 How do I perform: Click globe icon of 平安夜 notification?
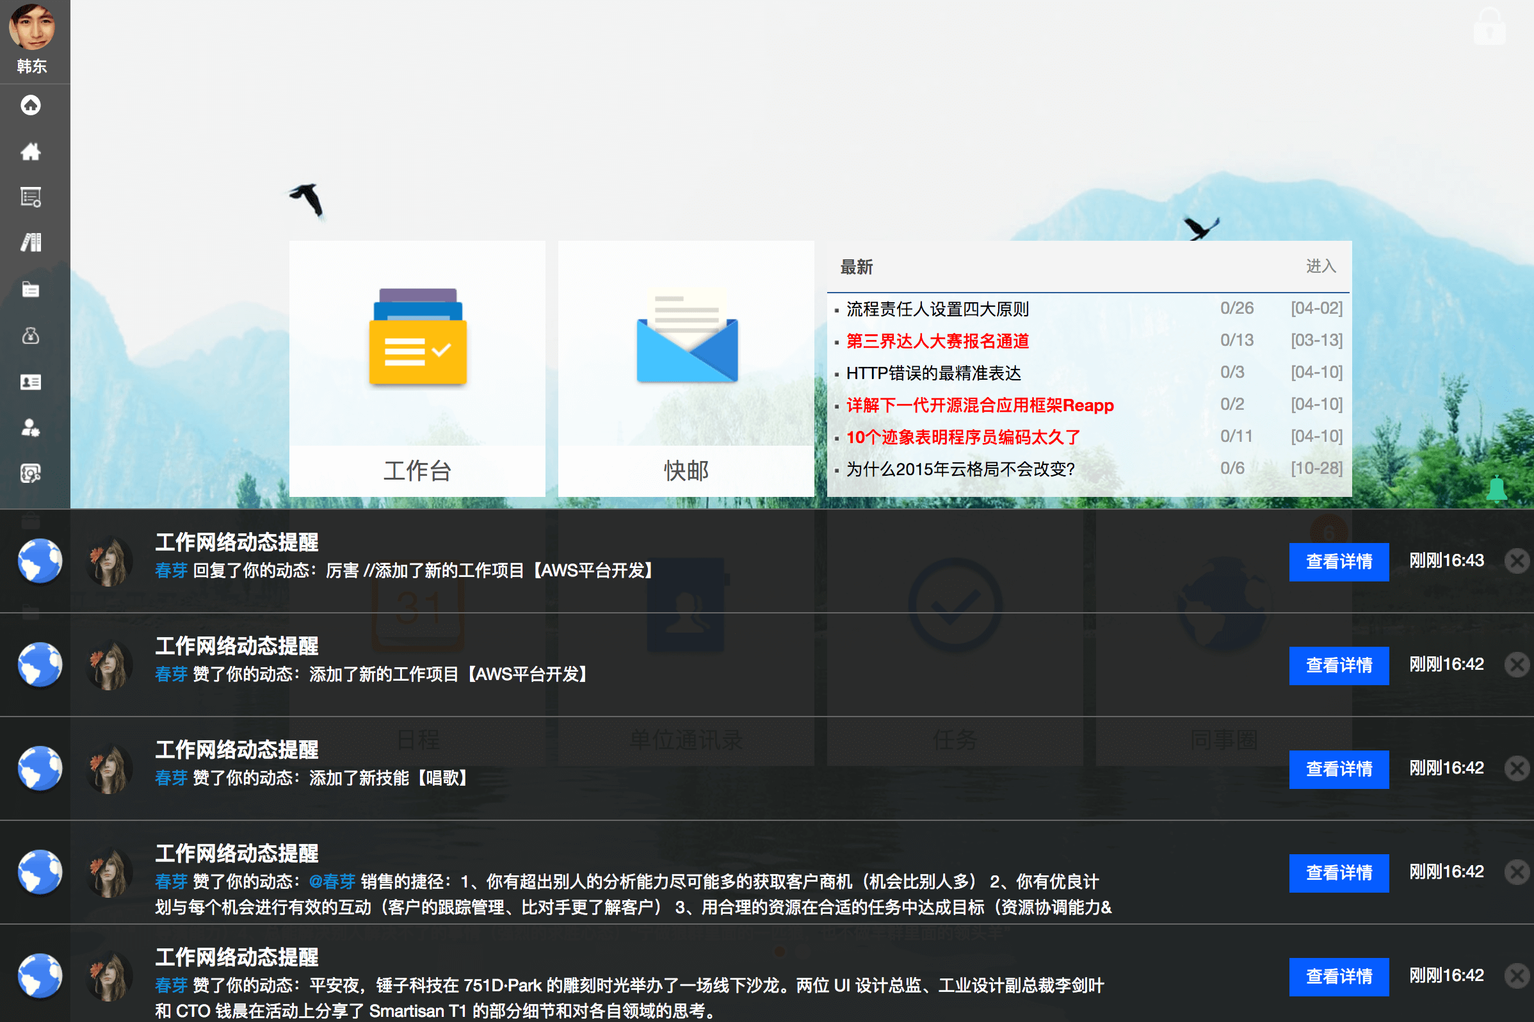(40, 976)
